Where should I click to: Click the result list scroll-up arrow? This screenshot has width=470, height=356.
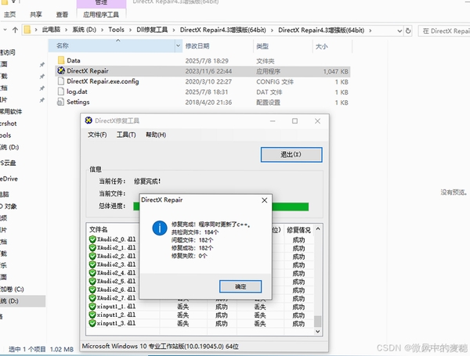click(x=318, y=229)
